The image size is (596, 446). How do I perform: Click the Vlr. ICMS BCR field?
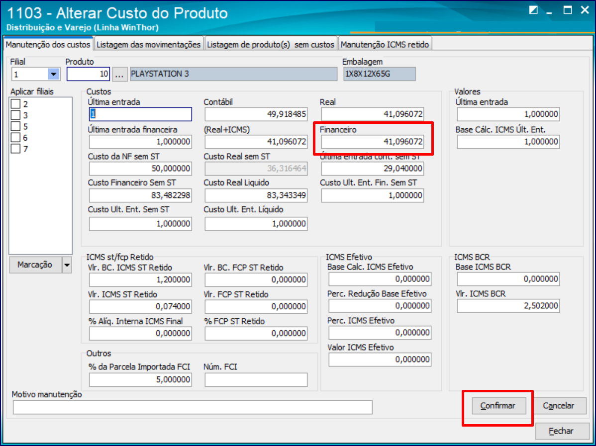tap(508, 306)
